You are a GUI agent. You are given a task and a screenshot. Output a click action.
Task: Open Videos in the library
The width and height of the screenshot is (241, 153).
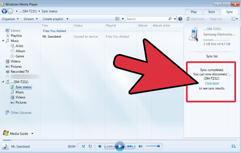13,61
